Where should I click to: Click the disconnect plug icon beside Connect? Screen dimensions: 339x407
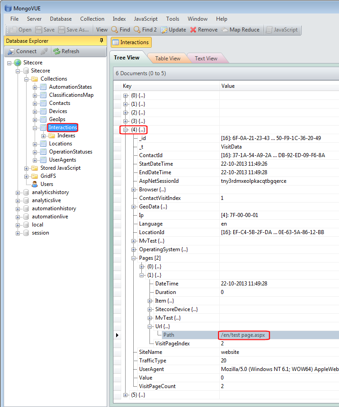[x=44, y=51]
